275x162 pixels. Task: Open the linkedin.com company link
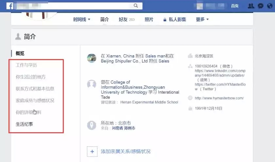coord(220,73)
